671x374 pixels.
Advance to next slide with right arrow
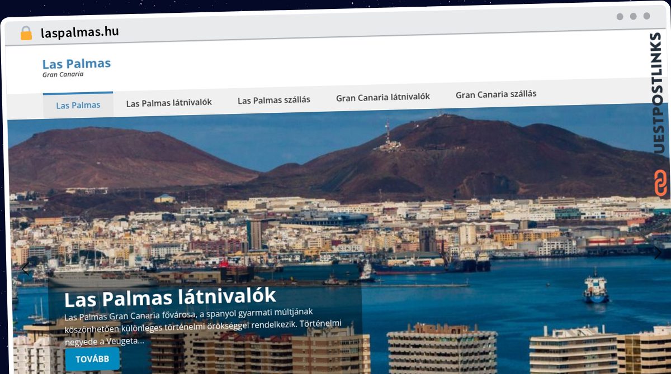658,252
